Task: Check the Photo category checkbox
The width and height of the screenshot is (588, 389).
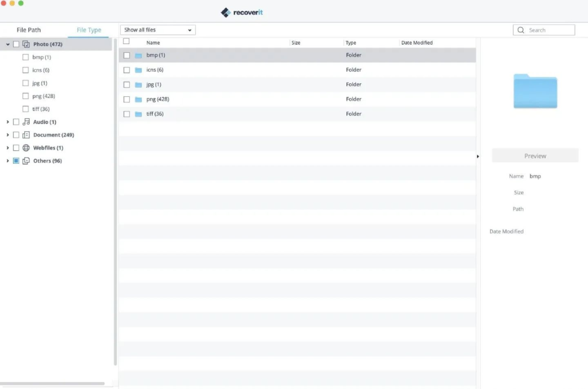Action: tap(16, 44)
